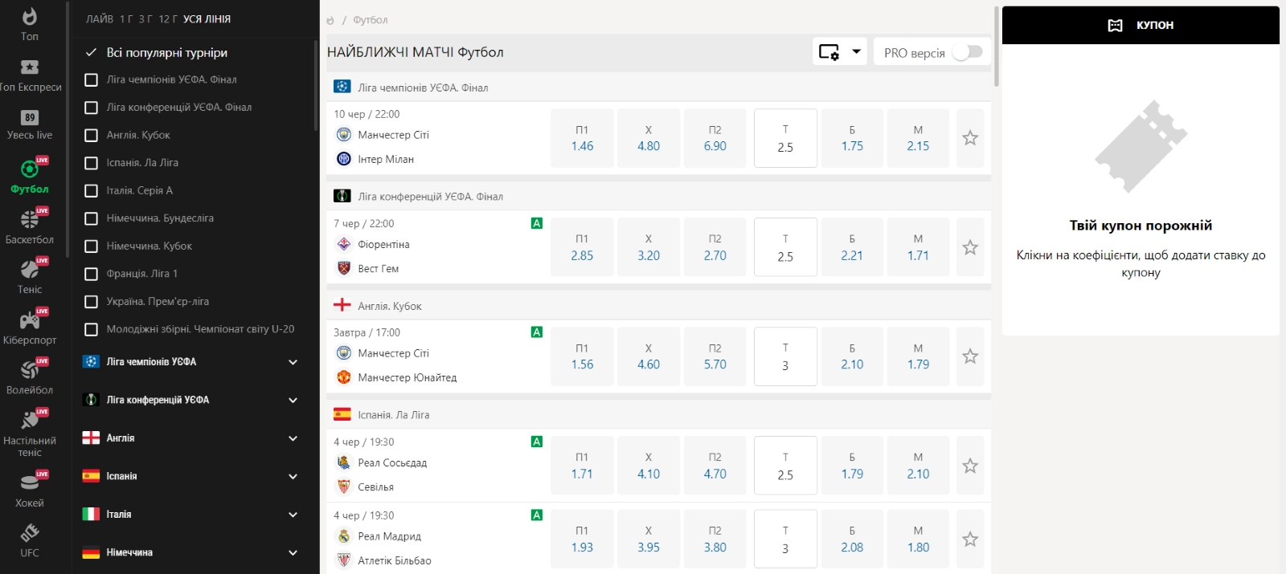1286x574 pixels.
Task: Select Football sport icon in sidebar
Action: pyautogui.click(x=31, y=168)
